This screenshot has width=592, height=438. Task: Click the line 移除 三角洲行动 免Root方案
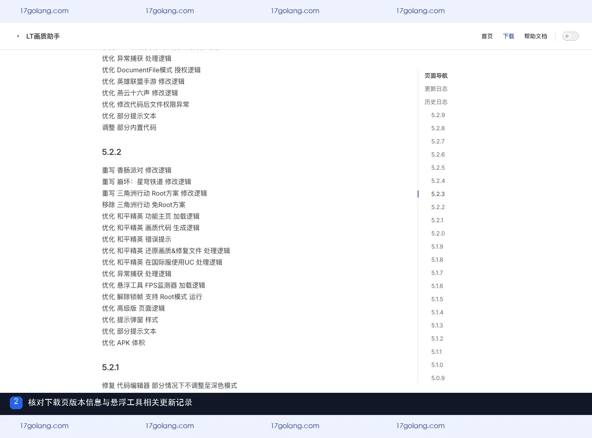144,205
